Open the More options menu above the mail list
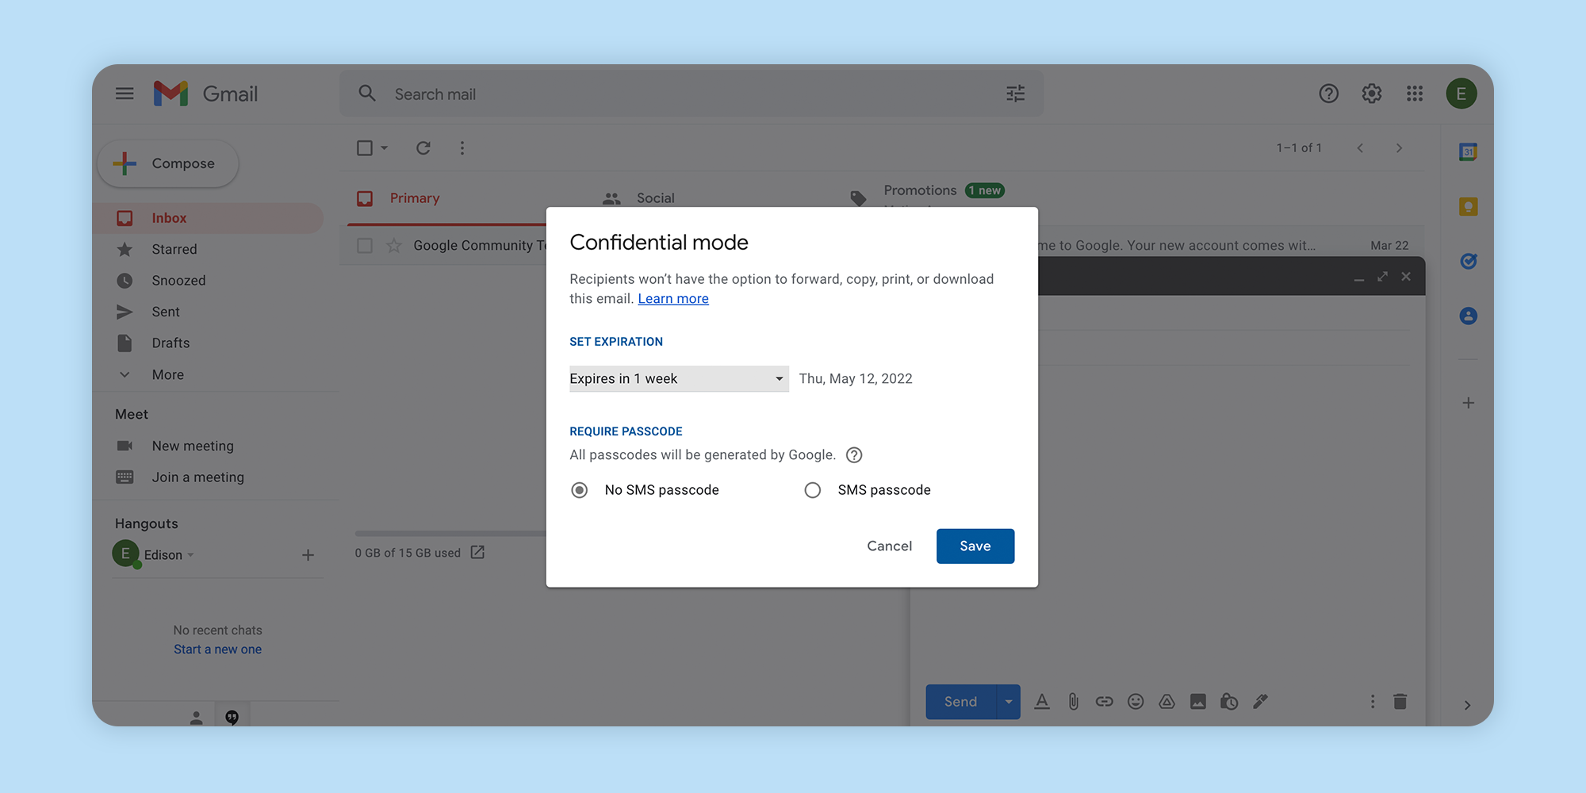This screenshot has height=793, width=1586. [x=462, y=147]
